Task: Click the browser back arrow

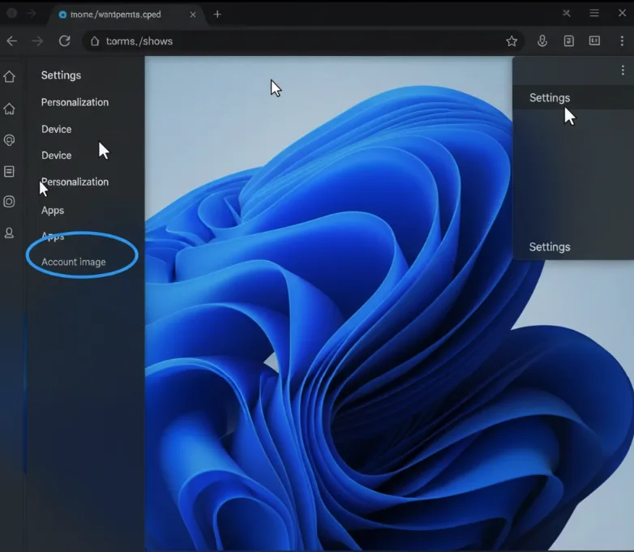Action: [11, 41]
